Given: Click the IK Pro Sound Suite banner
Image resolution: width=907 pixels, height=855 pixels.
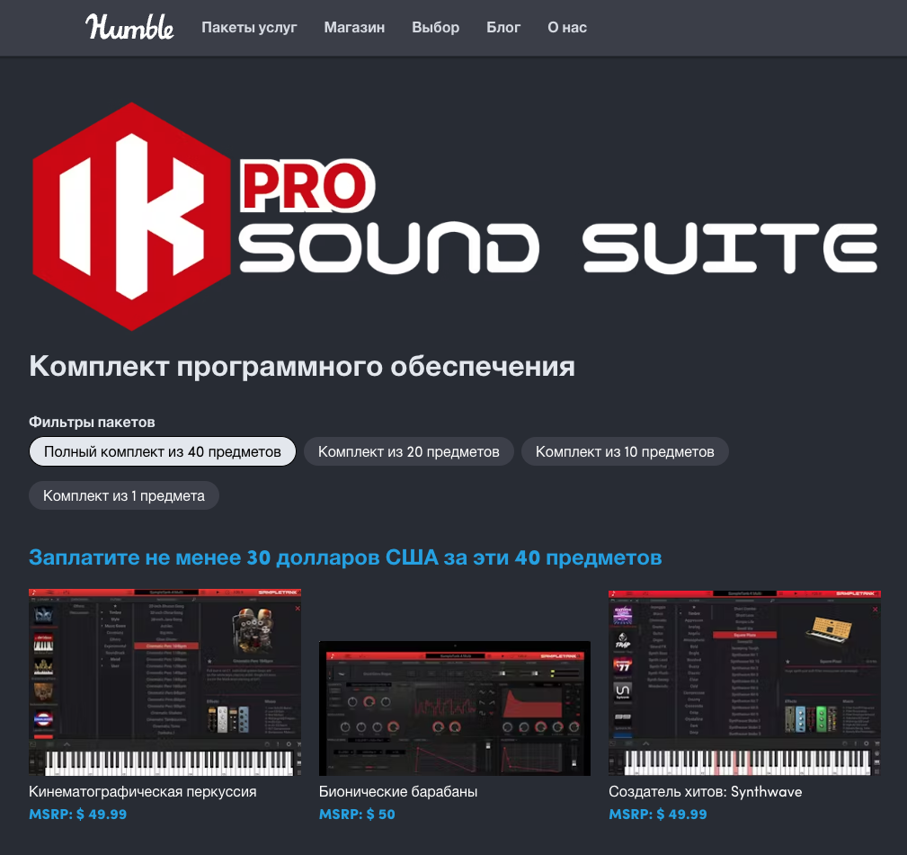Looking at the screenshot, I should tap(455, 217).
